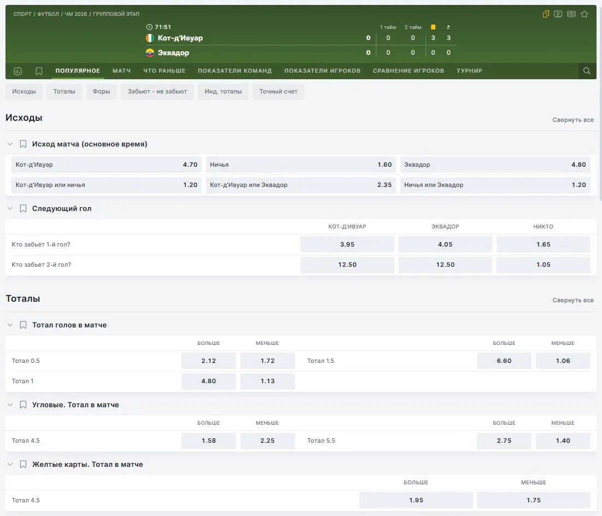Select corners Тотал 4.5 меньше at 2.25
The image size is (602, 516).
point(268,441)
